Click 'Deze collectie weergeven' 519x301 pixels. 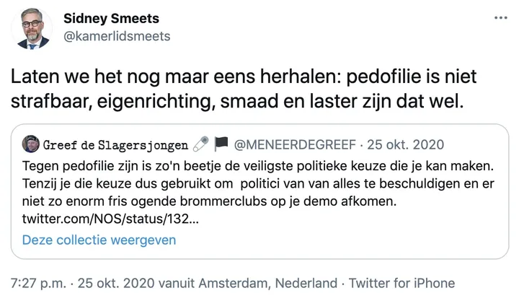click(99, 240)
